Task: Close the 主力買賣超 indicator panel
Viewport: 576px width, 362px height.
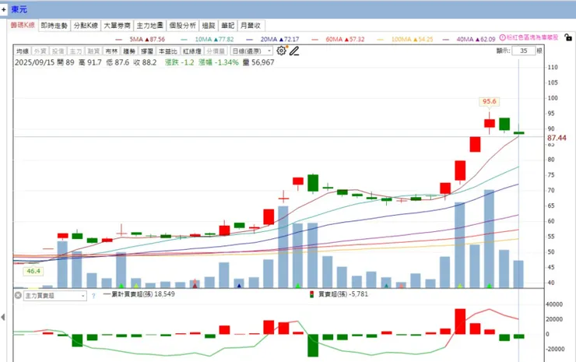Action: [18, 295]
